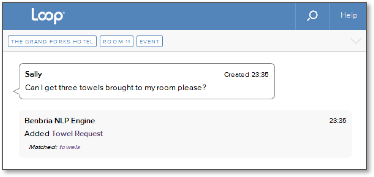Open search with the magnifying glass icon
374x177 pixels.
[312, 16]
